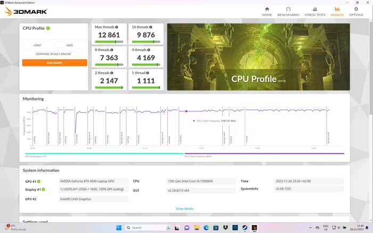Open the notifications bell icon
This screenshot has height=233, width=373.
pyautogui.click(x=367, y=228)
